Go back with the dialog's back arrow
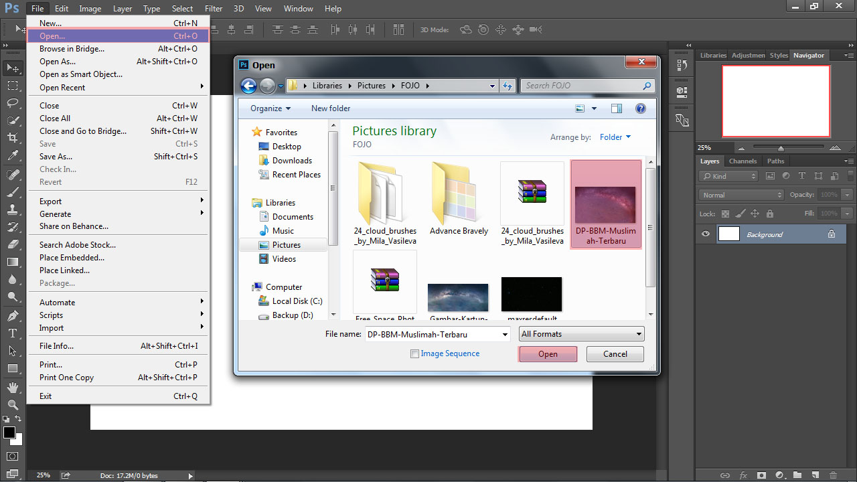857x482 pixels. (x=248, y=86)
